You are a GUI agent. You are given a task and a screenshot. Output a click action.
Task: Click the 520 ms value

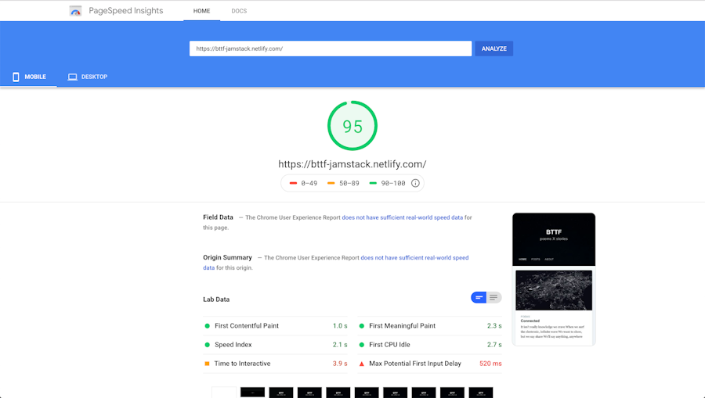(x=490, y=364)
